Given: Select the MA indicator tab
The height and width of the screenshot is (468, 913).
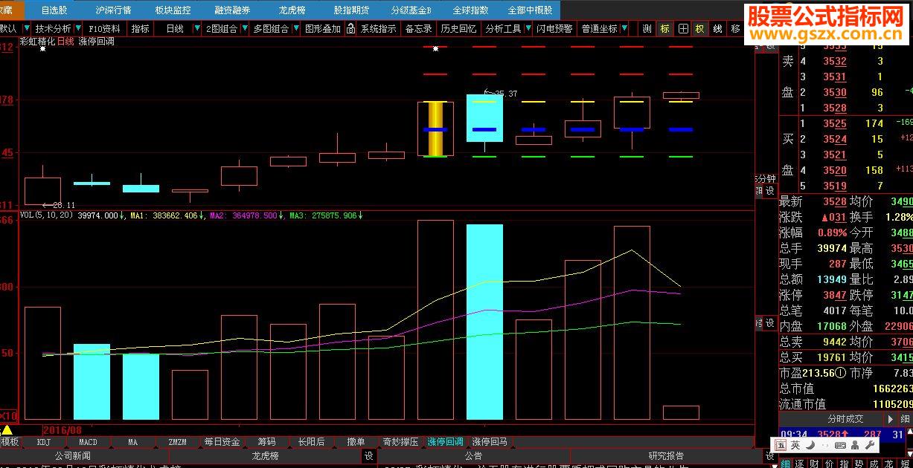Looking at the screenshot, I should (132, 442).
